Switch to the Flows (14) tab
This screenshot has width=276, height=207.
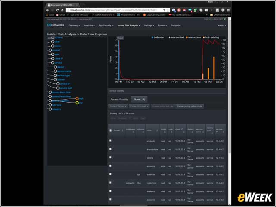click(x=139, y=100)
